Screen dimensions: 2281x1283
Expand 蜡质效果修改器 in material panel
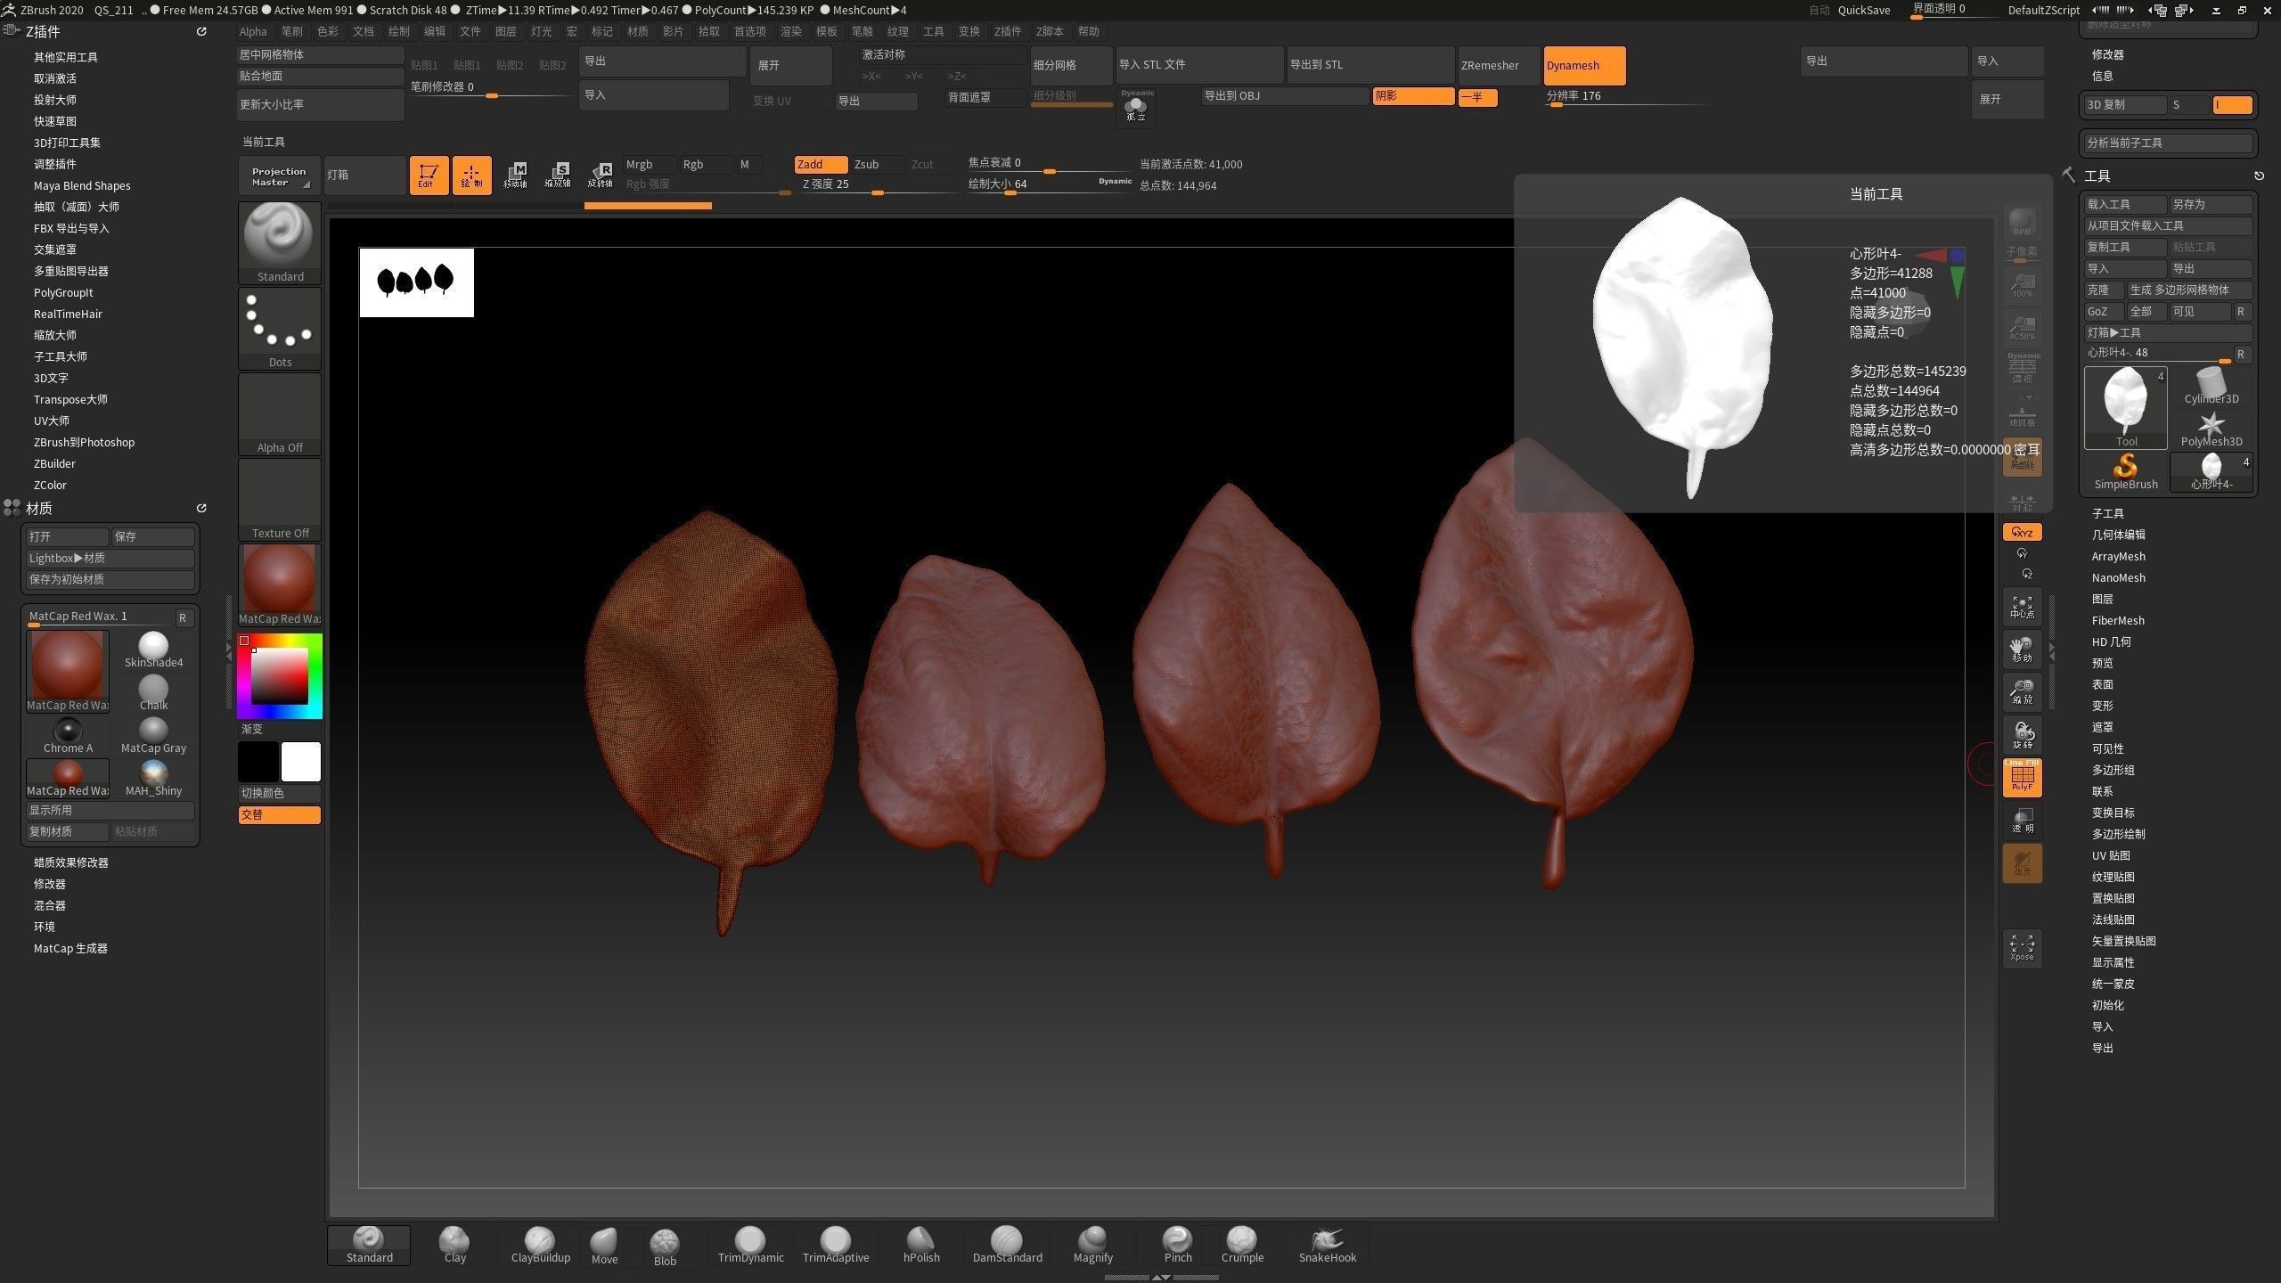[x=71, y=862]
